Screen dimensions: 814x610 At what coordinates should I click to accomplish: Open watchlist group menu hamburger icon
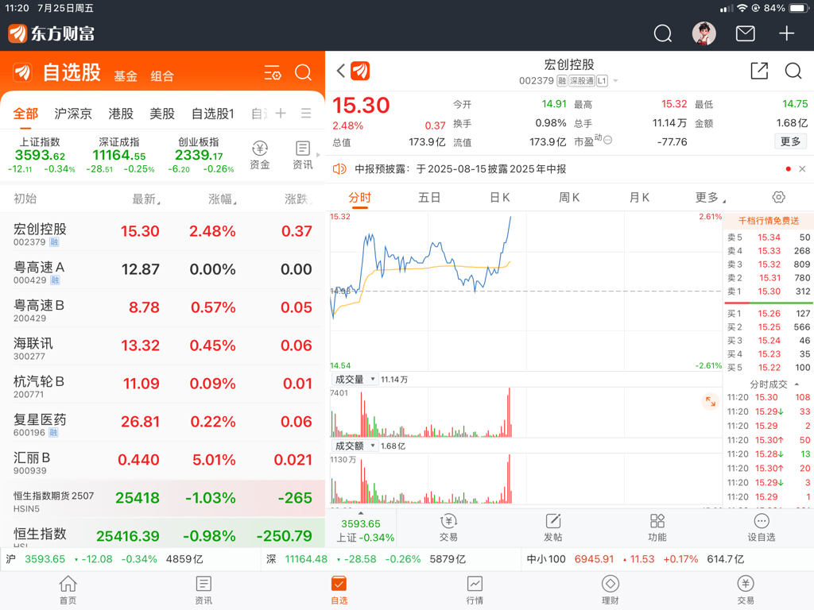point(306,113)
